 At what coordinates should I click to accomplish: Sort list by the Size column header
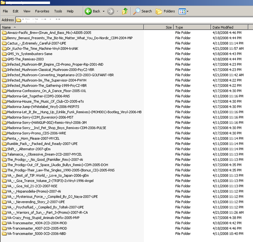click(x=159, y=27)
